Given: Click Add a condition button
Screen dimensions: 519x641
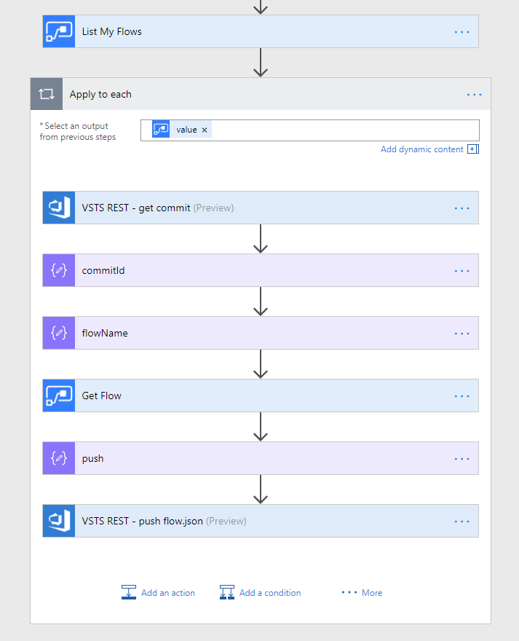Looking at the screenshot, I should click(261, 593).
